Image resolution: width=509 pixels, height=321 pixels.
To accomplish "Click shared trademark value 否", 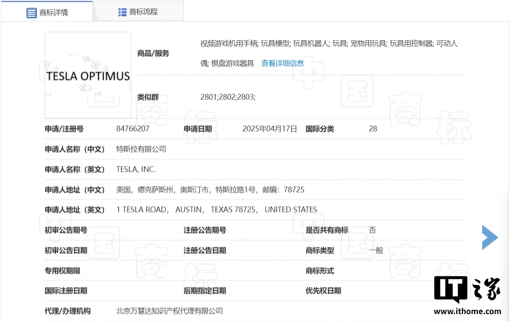I will point(372,230).
